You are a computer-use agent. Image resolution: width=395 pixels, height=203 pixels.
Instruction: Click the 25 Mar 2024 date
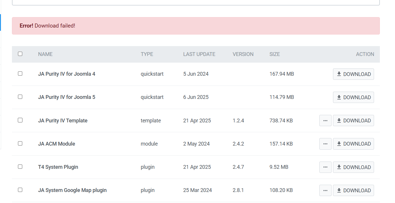click(x=198, y=190)
